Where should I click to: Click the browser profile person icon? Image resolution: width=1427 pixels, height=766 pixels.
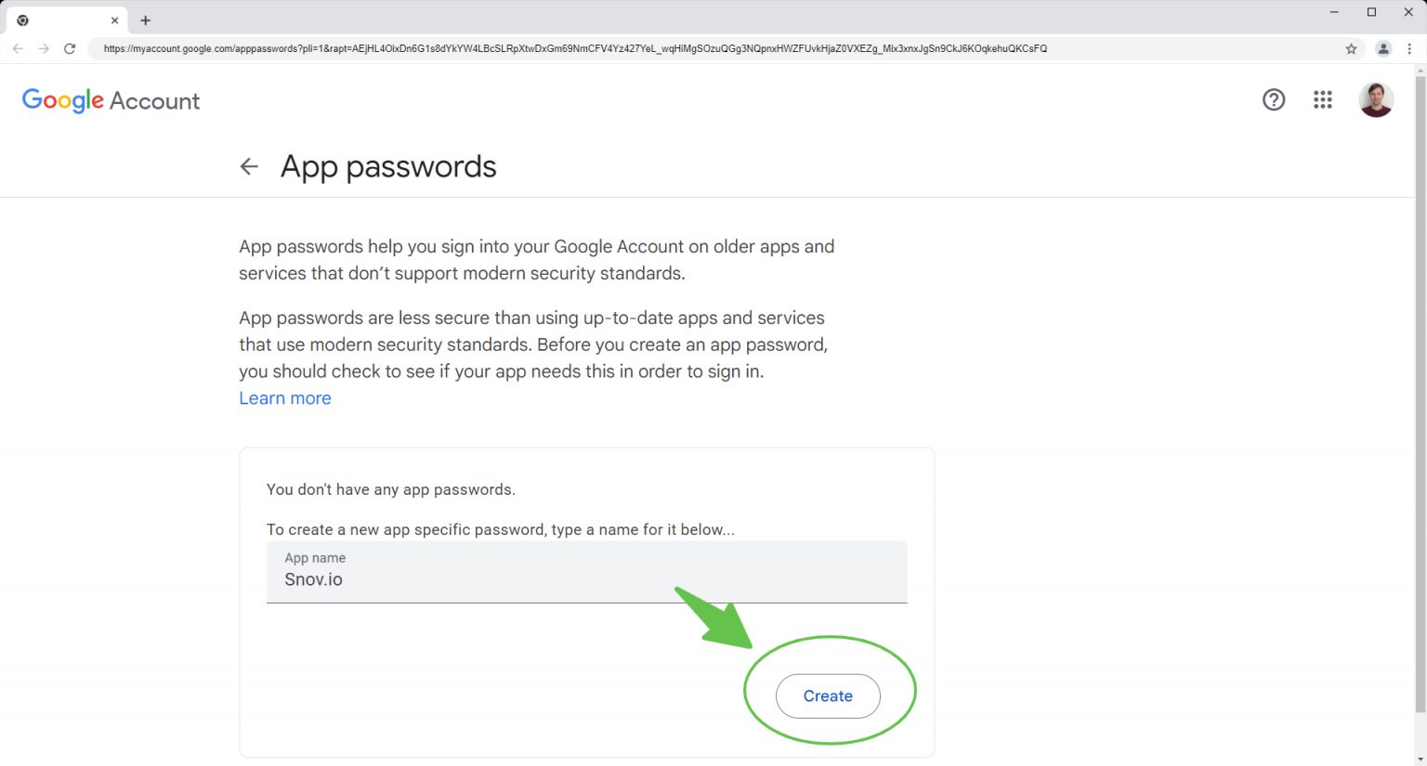[1381, 48]
